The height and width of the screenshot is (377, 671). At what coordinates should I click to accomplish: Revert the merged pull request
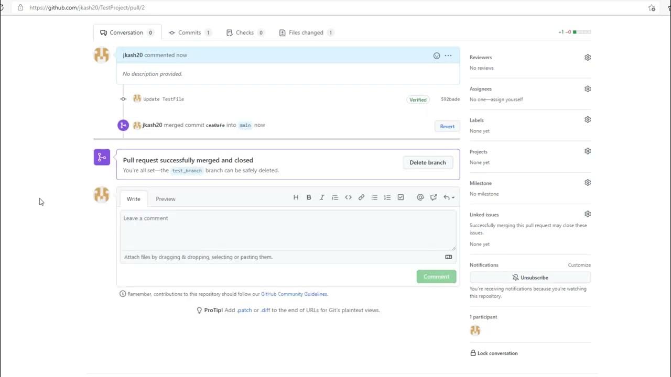tap(447, 126)
